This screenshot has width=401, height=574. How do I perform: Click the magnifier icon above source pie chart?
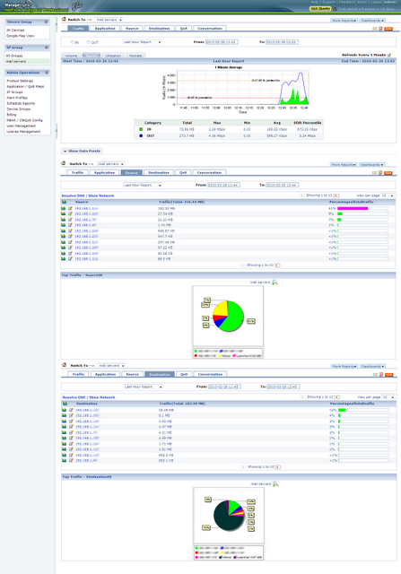pyautogui.click(x=275, y=282)
